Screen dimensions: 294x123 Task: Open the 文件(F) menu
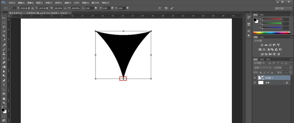pos(12,3)
